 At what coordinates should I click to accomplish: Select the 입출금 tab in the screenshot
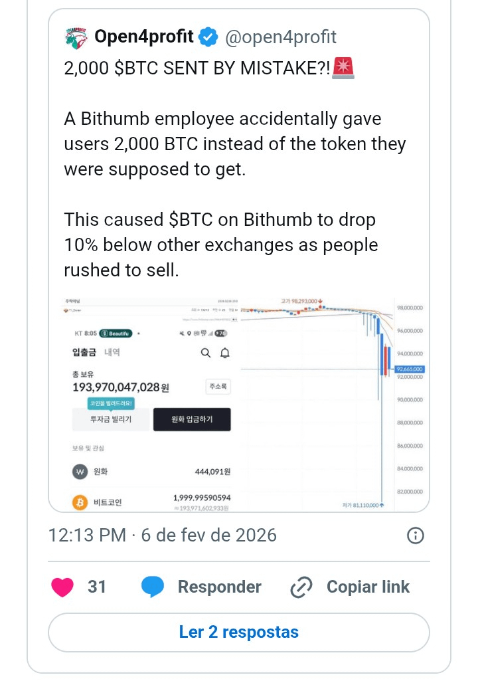pos(84,352)
